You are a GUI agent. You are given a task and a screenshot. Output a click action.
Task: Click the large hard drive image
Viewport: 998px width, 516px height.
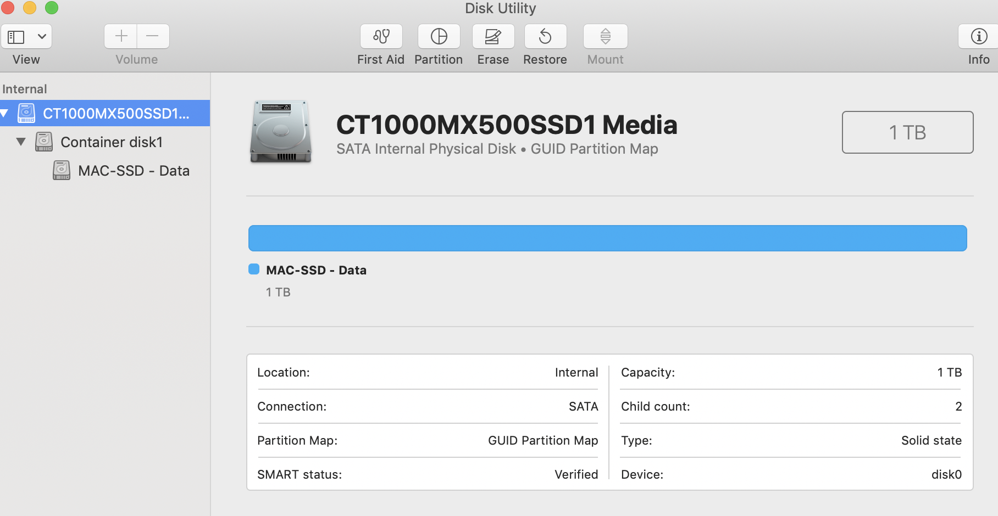click(281, 132)
